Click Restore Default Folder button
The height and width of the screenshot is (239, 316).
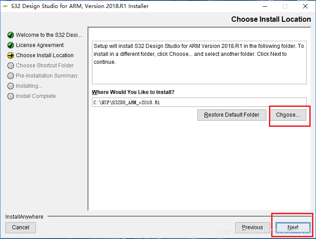(232, 115)
